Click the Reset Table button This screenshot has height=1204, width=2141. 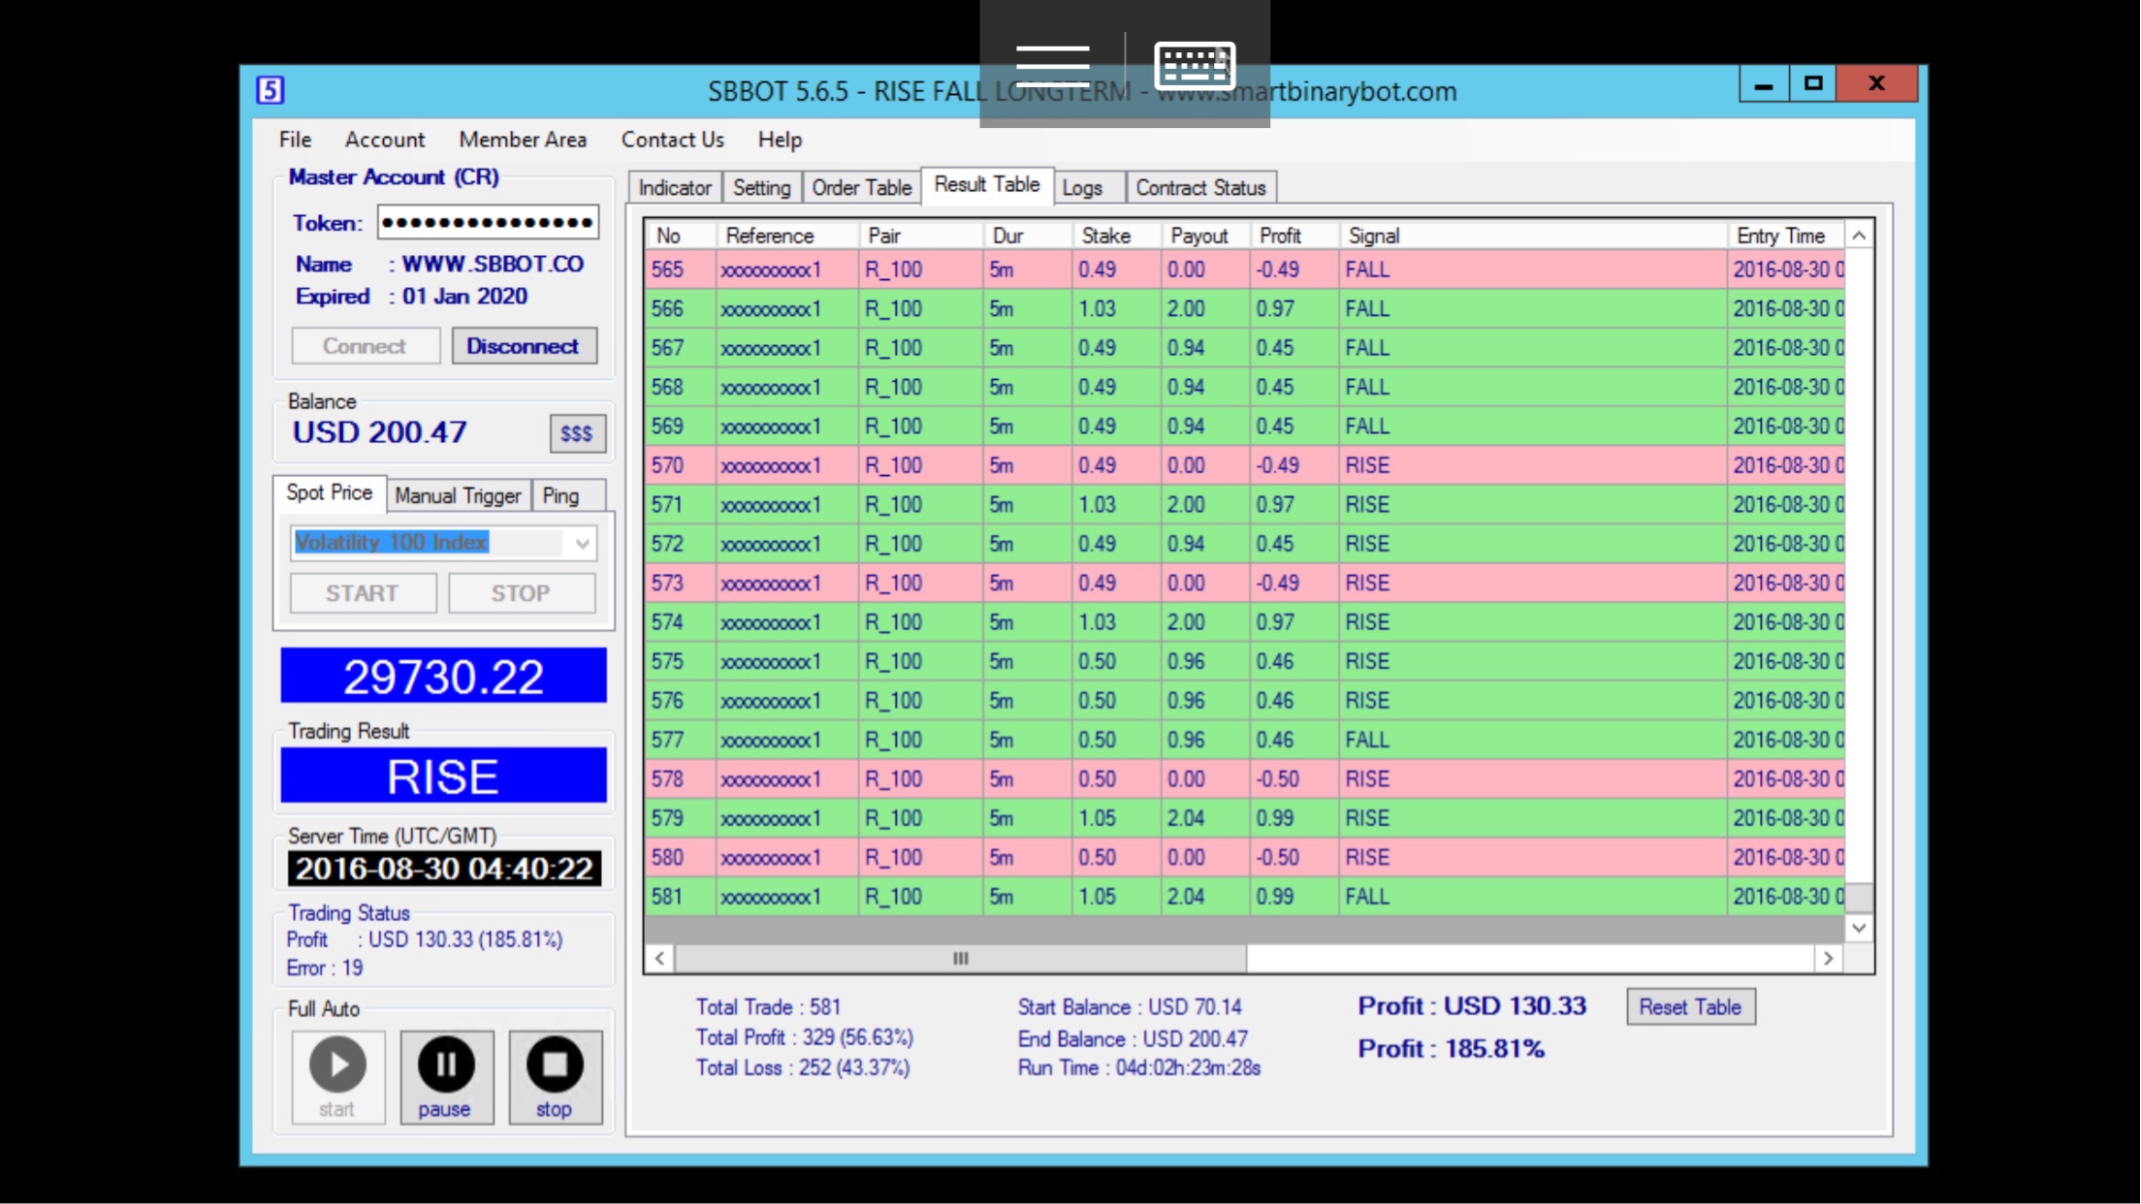tap(1689, 1005)
